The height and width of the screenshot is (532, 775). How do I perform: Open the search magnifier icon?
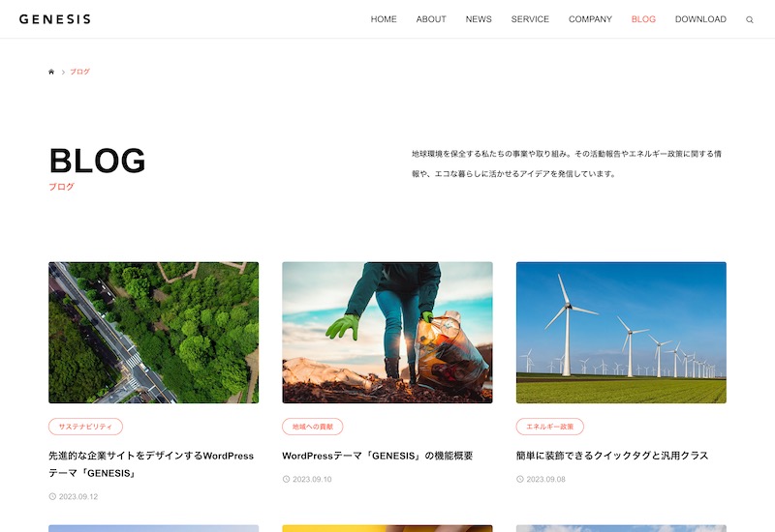749,19
